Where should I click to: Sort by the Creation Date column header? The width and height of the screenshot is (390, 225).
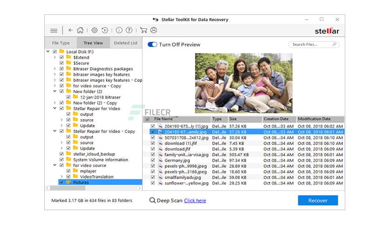[x=279, y=119]
